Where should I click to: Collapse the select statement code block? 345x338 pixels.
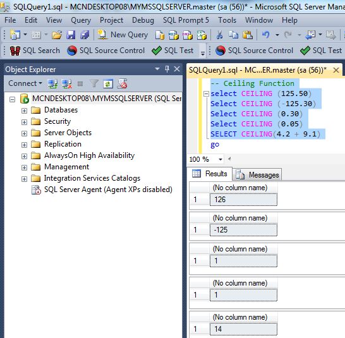[x=206, y=94]
